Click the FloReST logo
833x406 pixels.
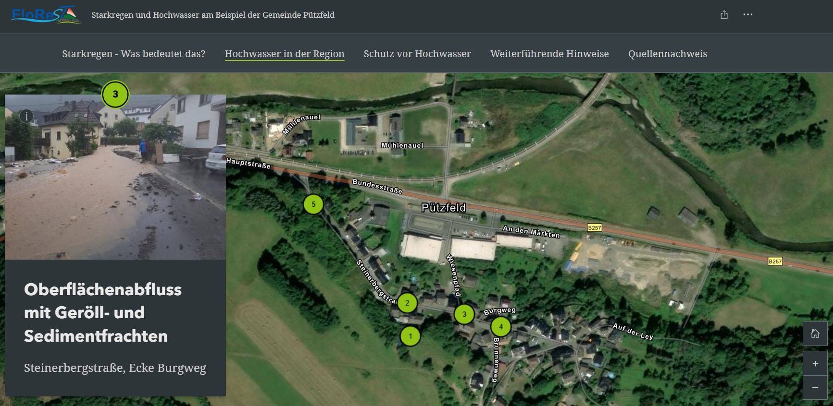pyautogui.click(x=46, y=15)
